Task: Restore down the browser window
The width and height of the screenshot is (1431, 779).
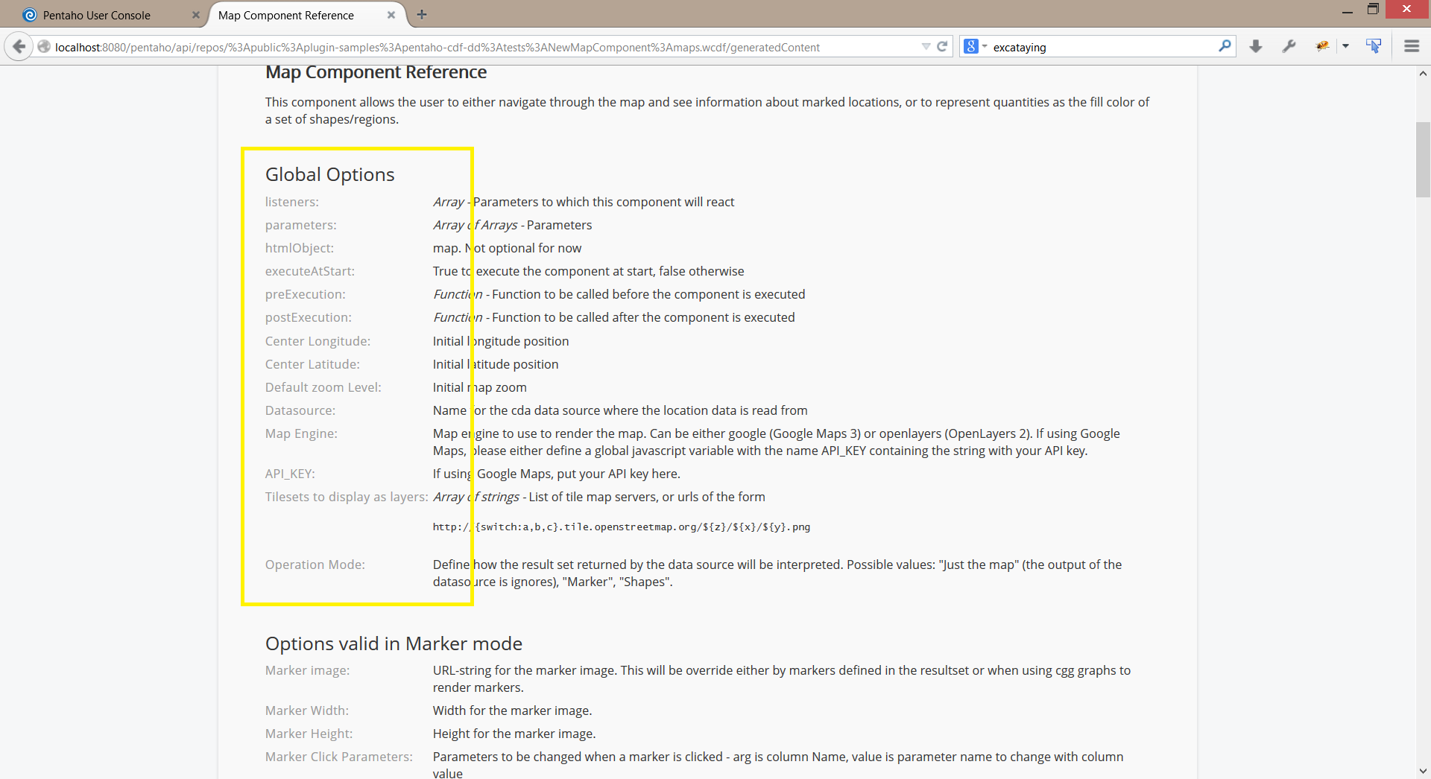Action: 1373,10
